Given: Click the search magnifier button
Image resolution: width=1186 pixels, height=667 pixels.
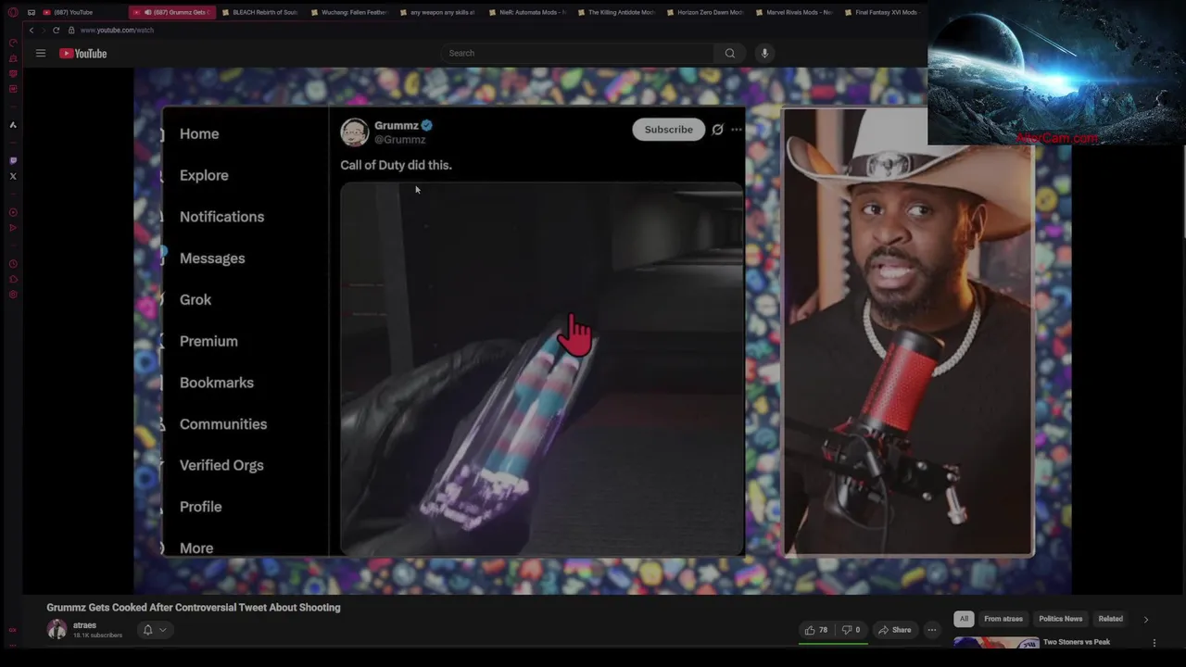Looking at the screenshot, I should [730, 53].
